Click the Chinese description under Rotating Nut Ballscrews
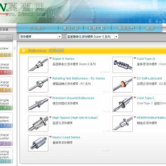This screenshot has height=166, width=166. (72, 84)
